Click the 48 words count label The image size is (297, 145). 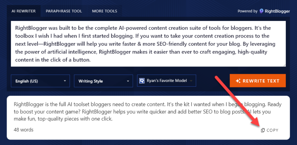click(24, 130)
